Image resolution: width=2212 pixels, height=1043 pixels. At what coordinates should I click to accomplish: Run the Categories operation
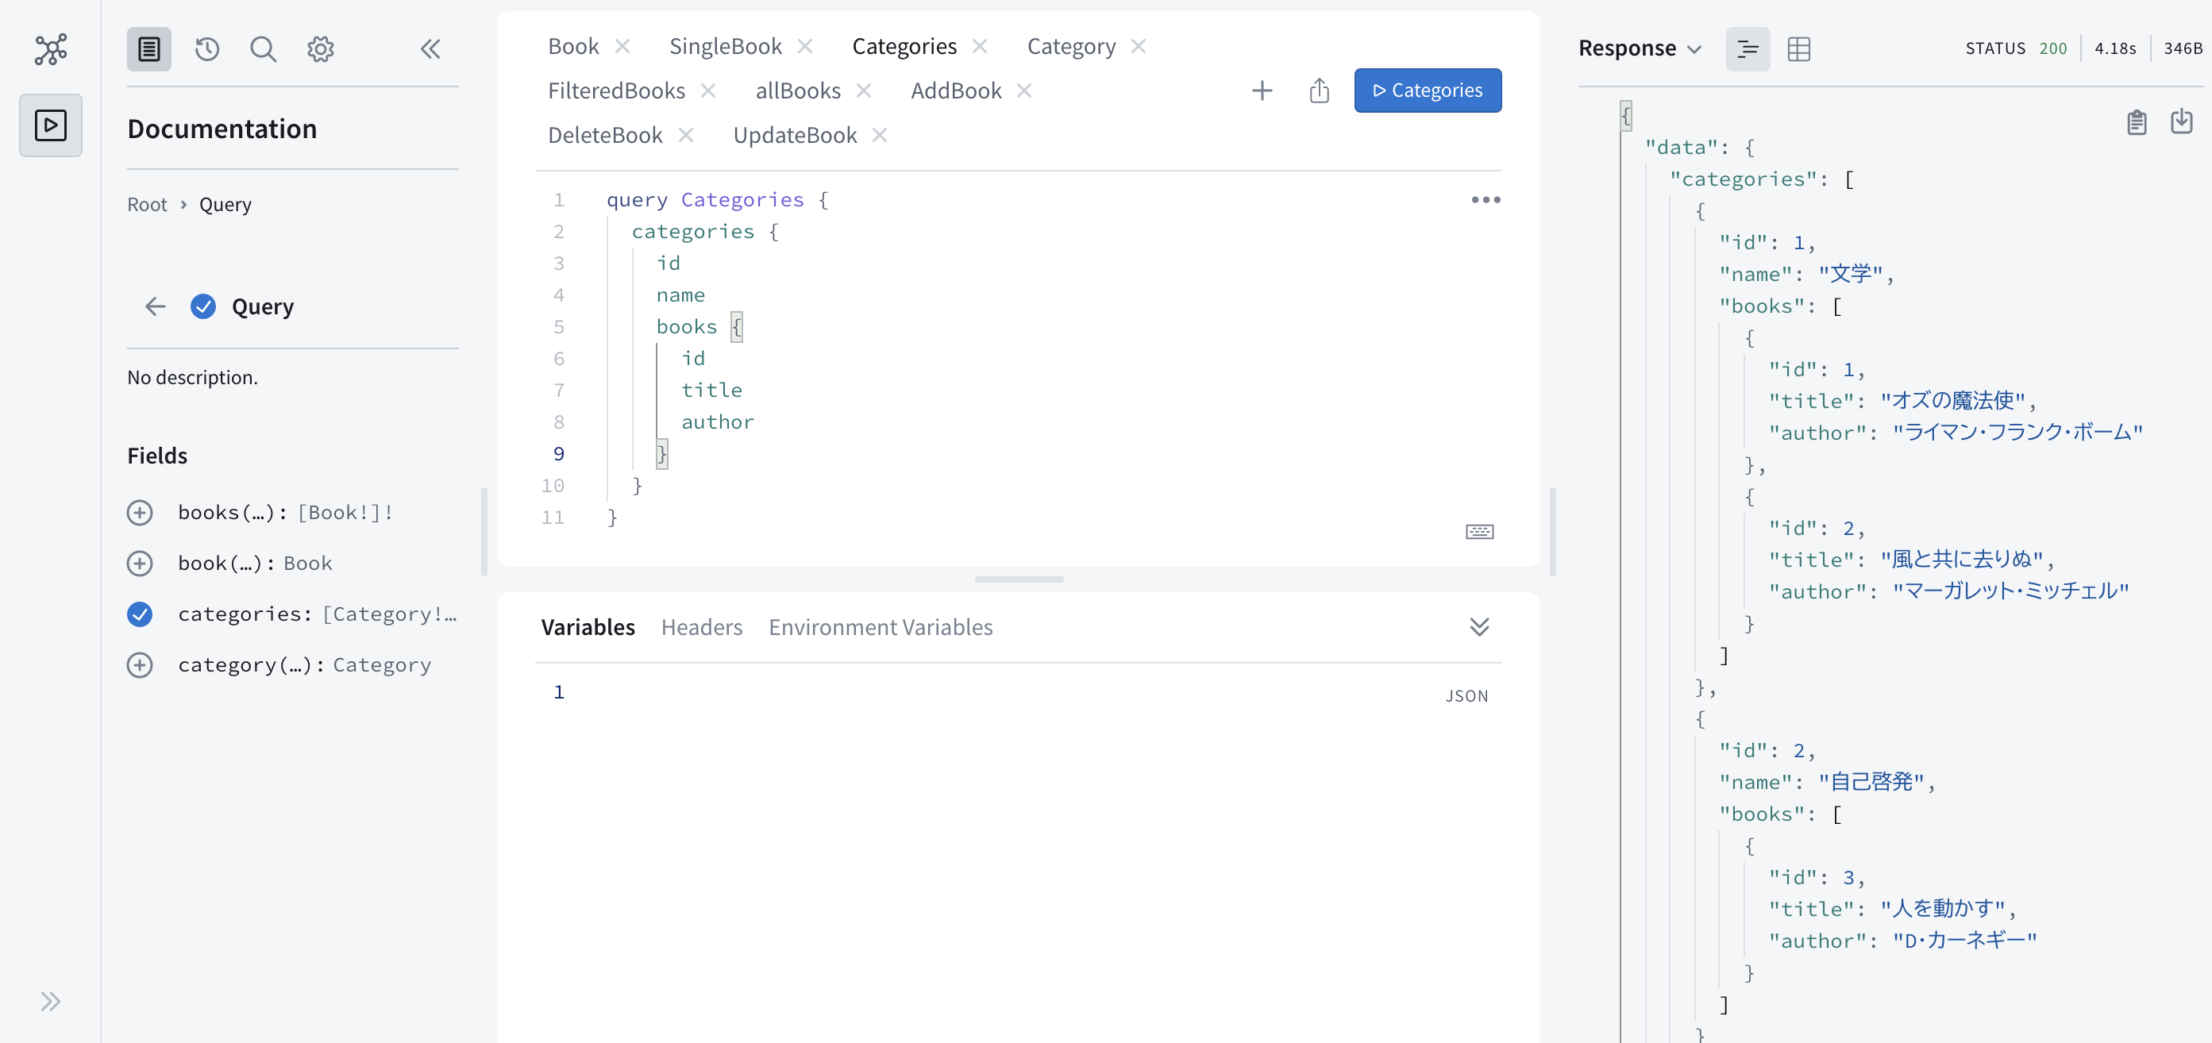point(1427,90)
